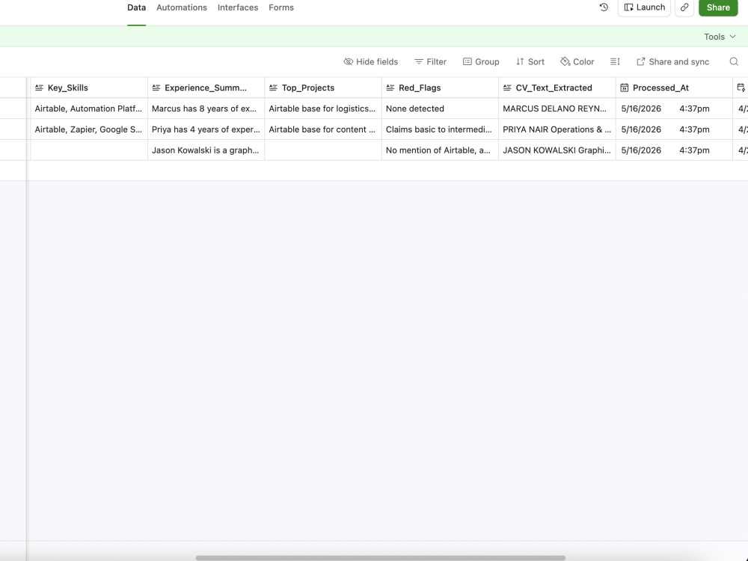This screenshot has height=561, width=748.
Task: Click the Launch button
Action: (x=644, y=7)
